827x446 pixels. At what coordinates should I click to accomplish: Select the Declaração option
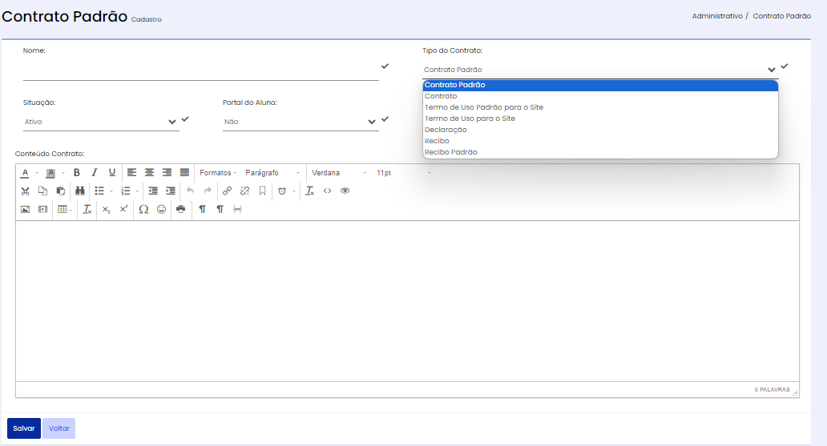pos(600,130)
